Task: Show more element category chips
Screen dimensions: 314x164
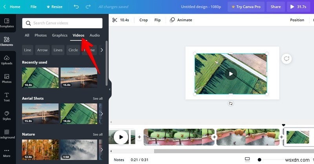Action: (x=102, y=50)
